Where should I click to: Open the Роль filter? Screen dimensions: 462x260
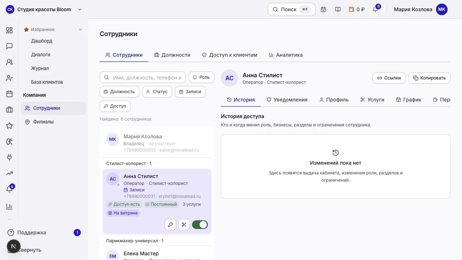[201, 77]
